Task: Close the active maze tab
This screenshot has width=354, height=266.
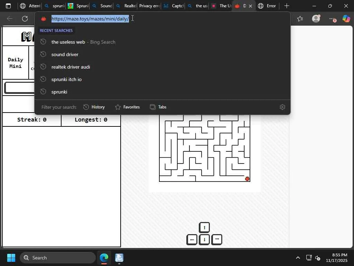Action: pyautogui.click(x=250, y=6)
